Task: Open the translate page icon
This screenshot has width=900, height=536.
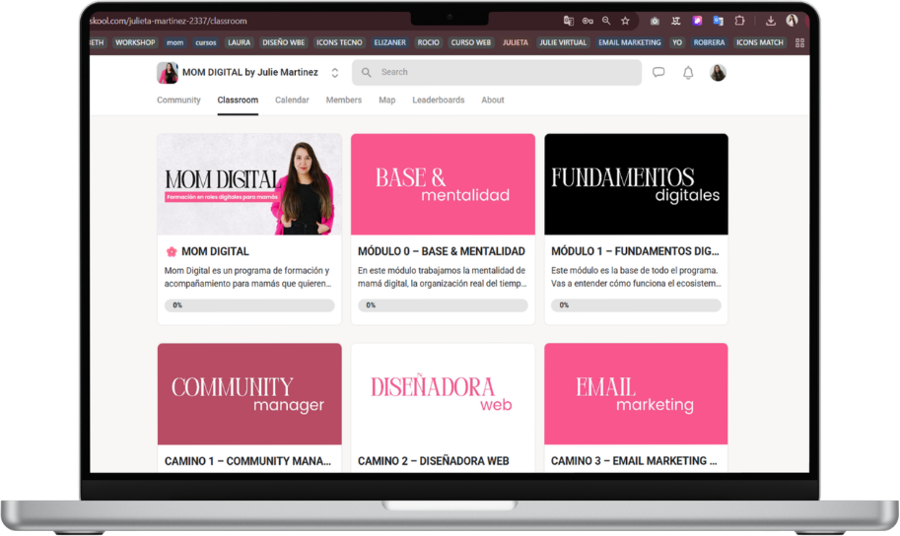Action: point(568,21)
